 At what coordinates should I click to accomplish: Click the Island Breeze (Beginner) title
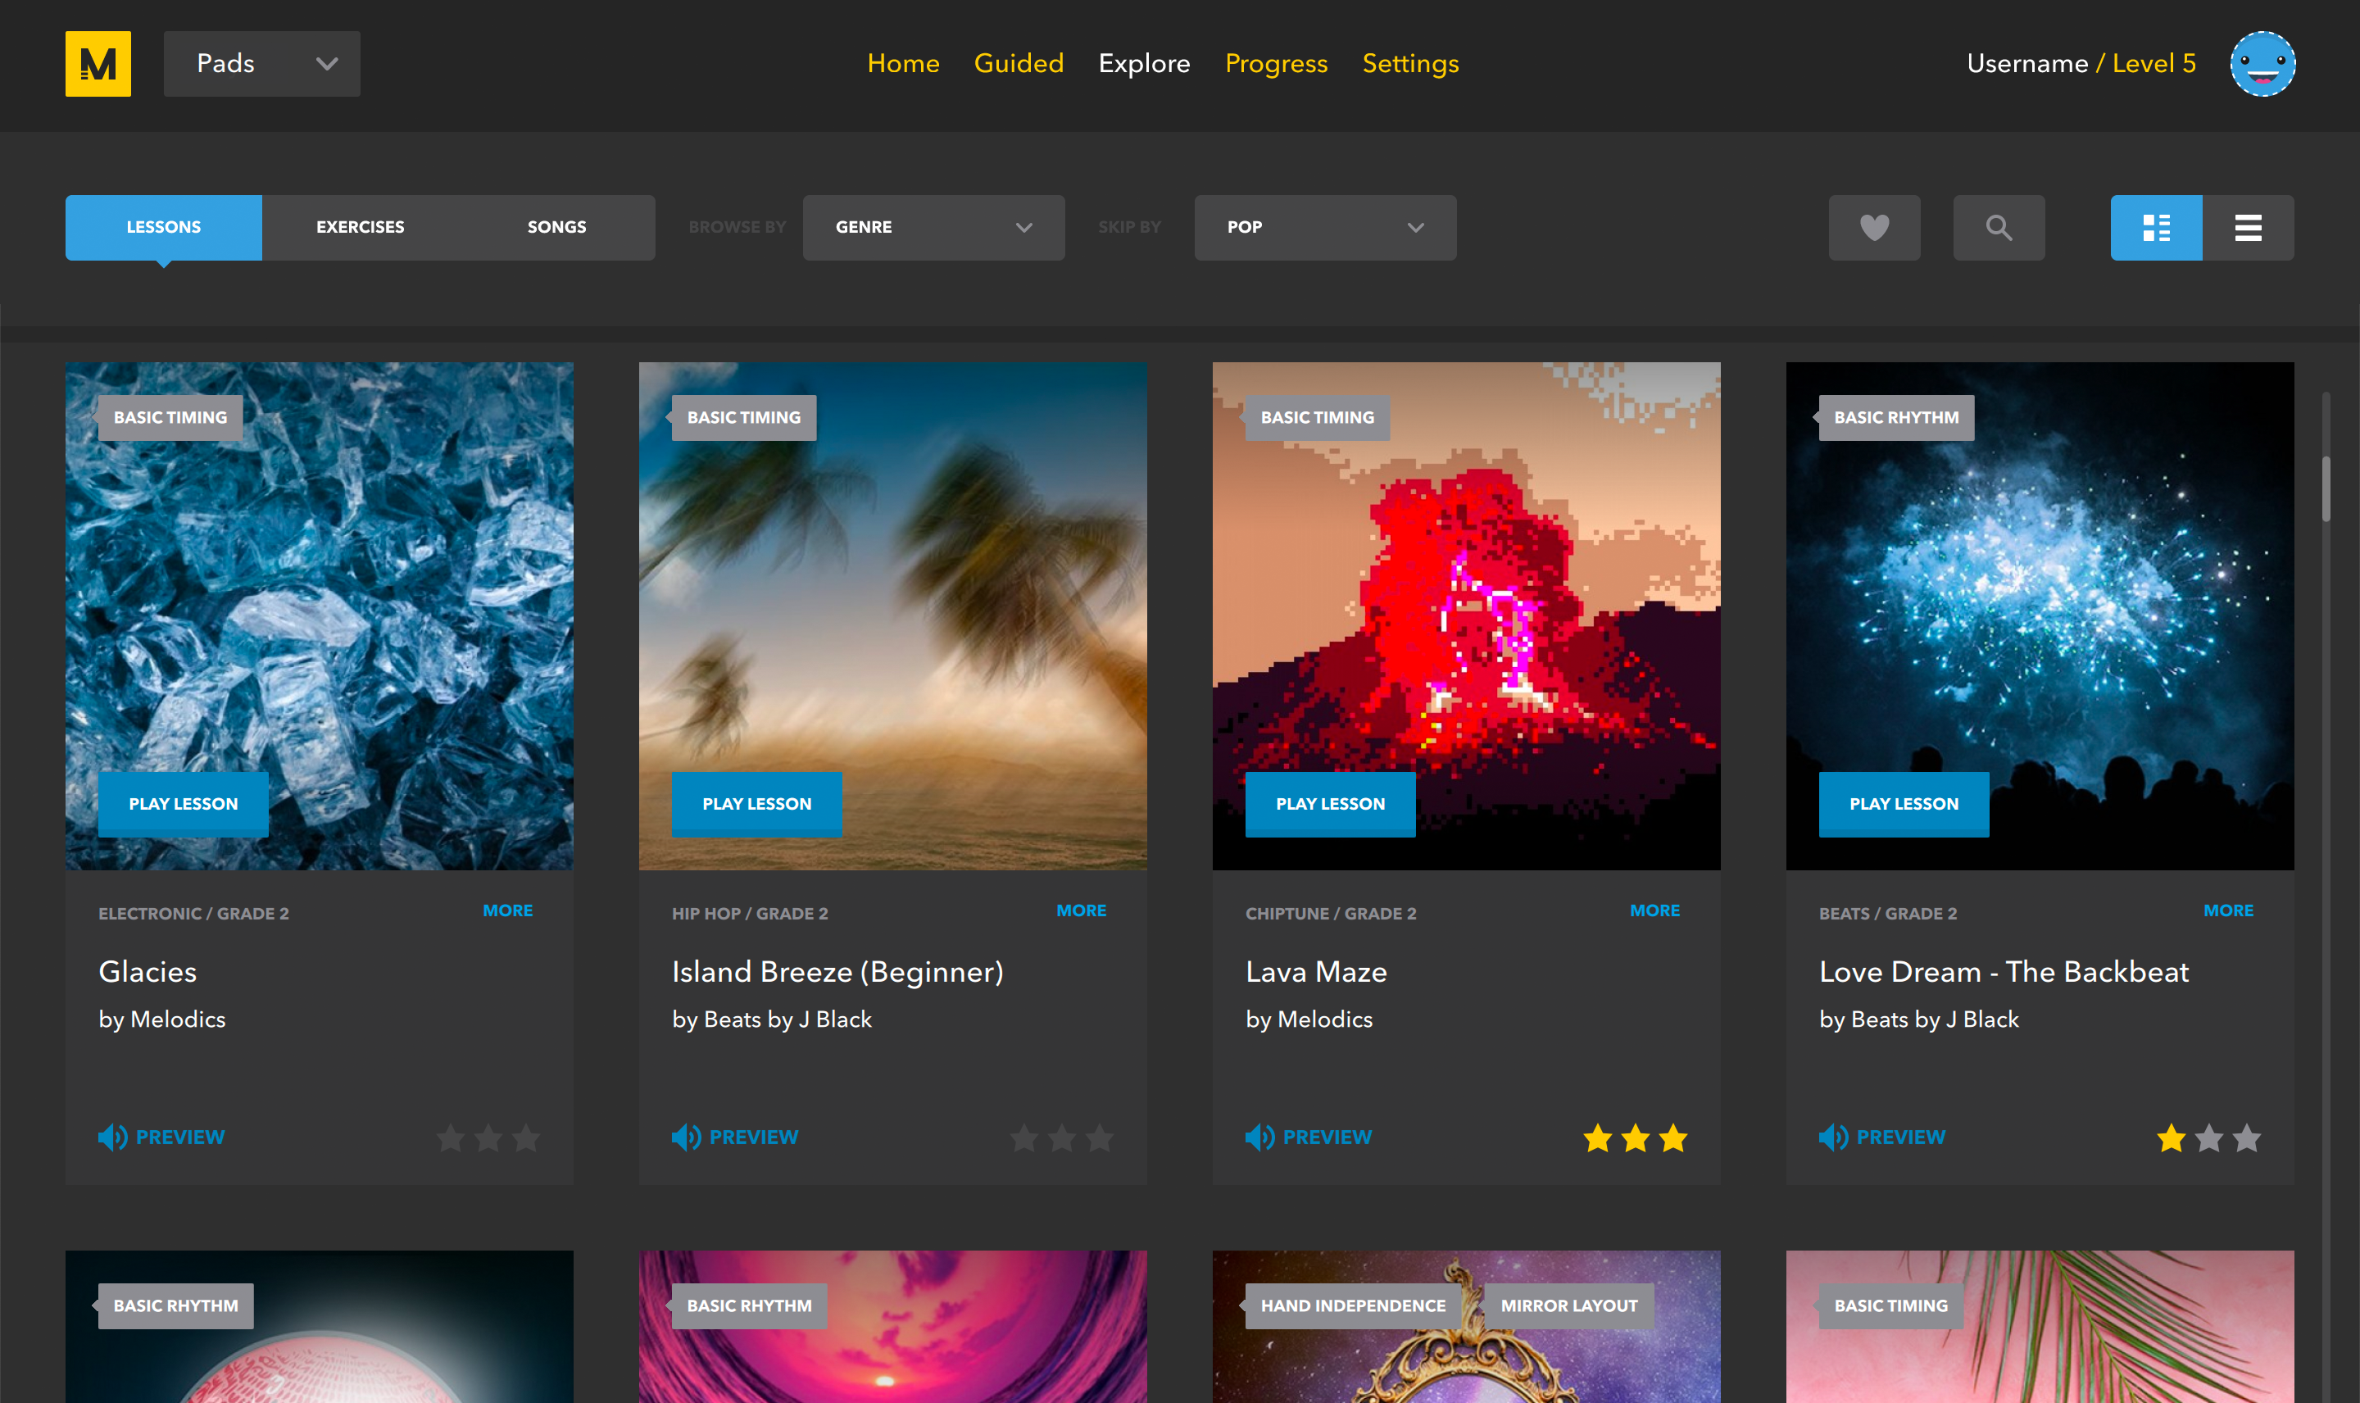coord(837,972)
